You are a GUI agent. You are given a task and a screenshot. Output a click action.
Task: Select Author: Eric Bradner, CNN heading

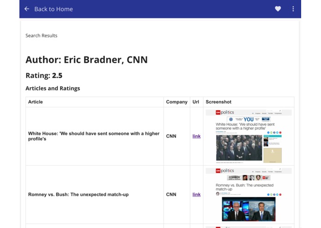click(86, 60)
